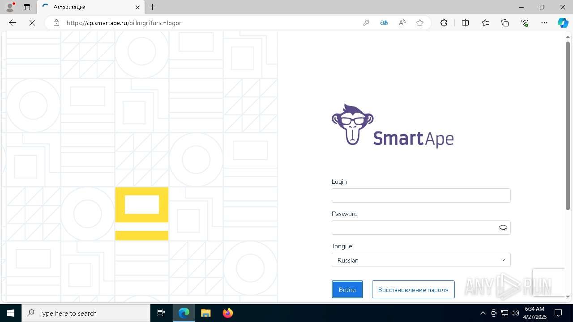
Task: Click the Восстановление пароля button
Action: [x=413, y=290]
